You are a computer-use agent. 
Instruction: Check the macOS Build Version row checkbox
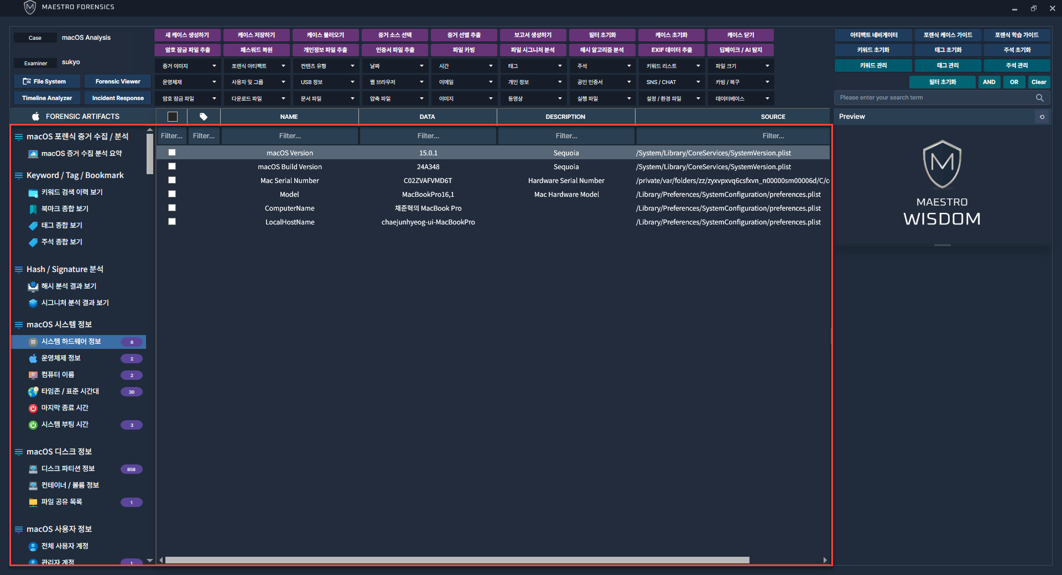click(x=172, y=166)
